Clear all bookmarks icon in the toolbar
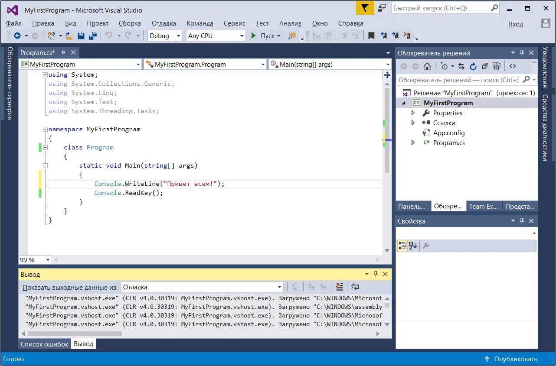The height and width of the screenshot is (366, 556). point(407,36)
